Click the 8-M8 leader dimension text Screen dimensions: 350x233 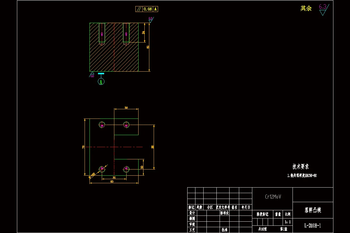tap(92, 175)
